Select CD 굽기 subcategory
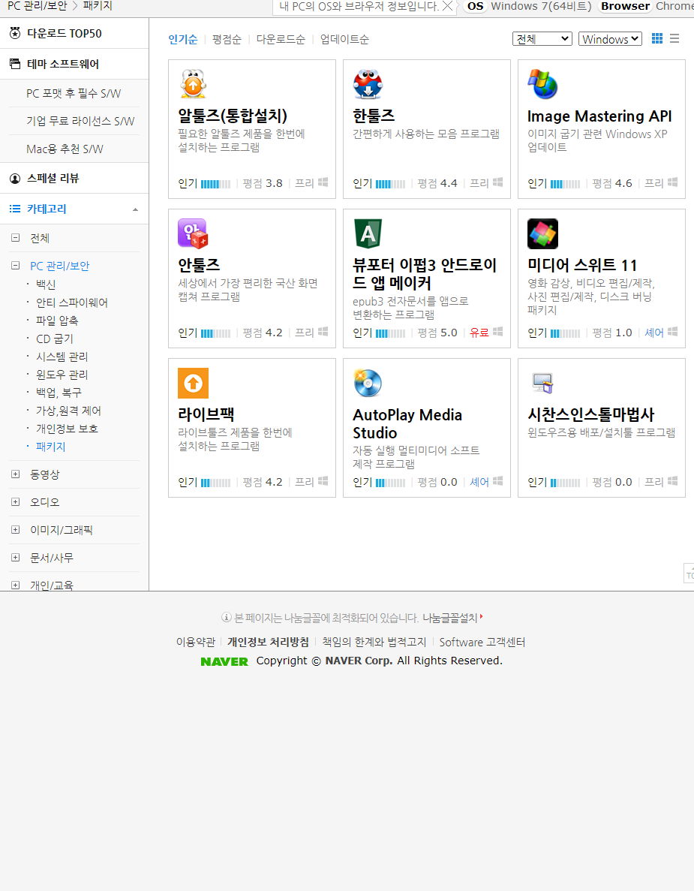 point(55,339)
